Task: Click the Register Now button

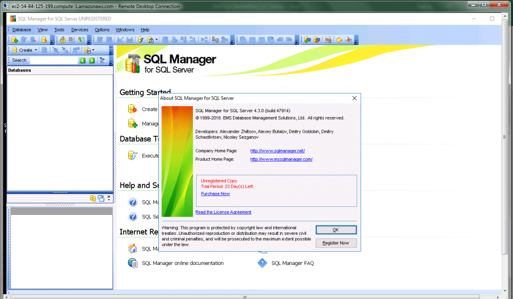Action: click(x=336, y=242)
